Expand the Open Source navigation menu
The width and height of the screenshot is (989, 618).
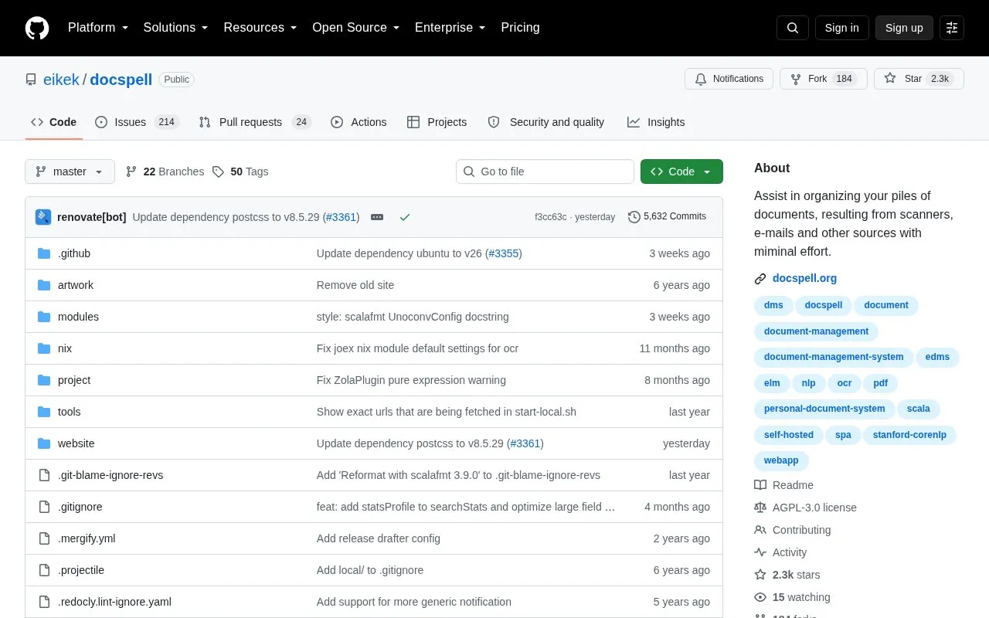click(x=356, y=28)
